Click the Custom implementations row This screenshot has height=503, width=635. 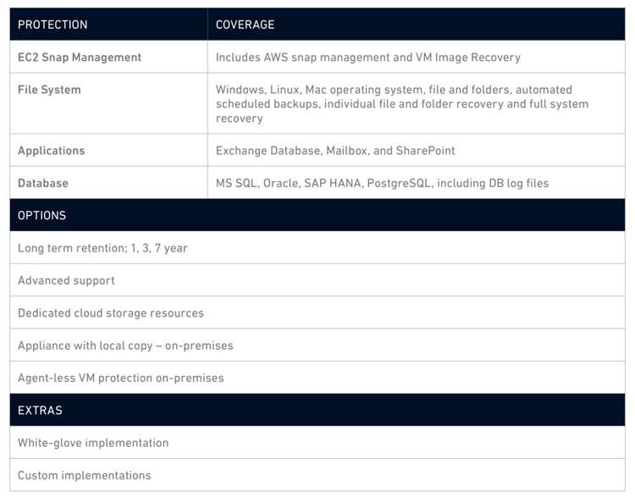(85, 475)
